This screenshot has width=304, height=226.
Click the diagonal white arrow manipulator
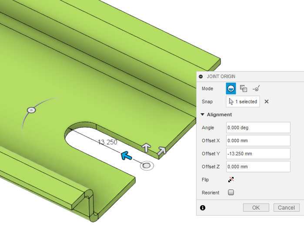click(x=161, y=151)
